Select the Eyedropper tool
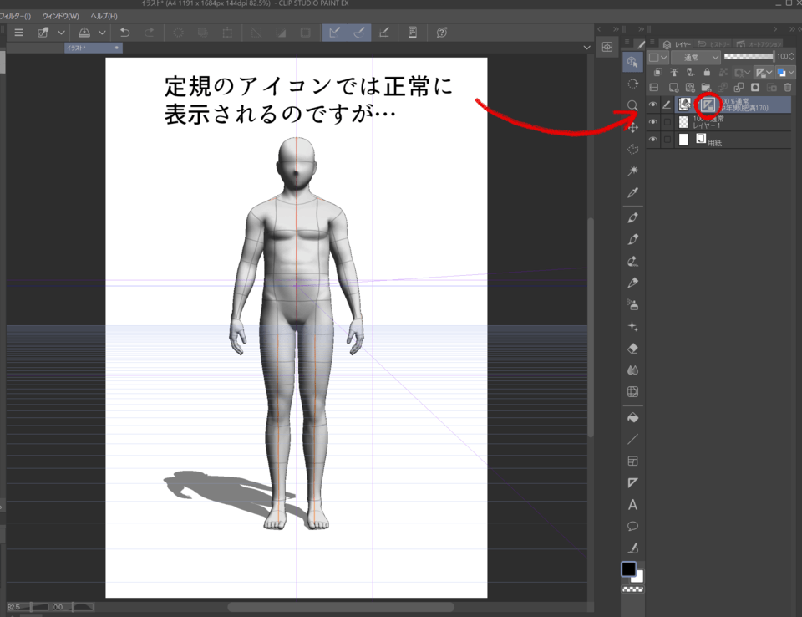This screenshot has height=617, width=802. [632, 192]
